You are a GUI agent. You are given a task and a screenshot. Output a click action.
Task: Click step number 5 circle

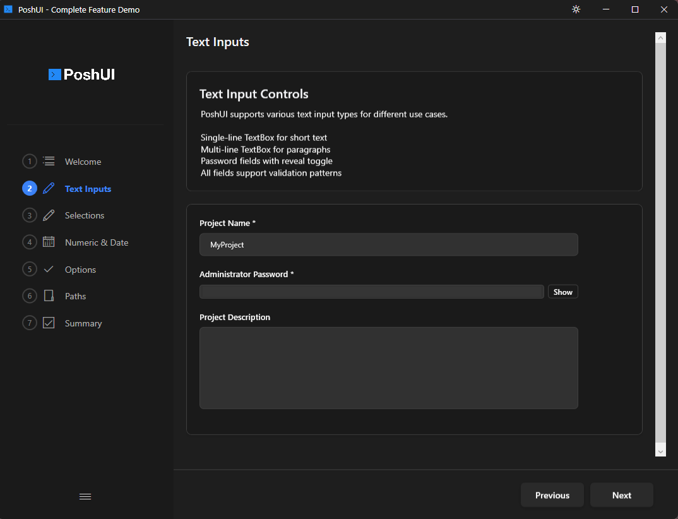30,270
